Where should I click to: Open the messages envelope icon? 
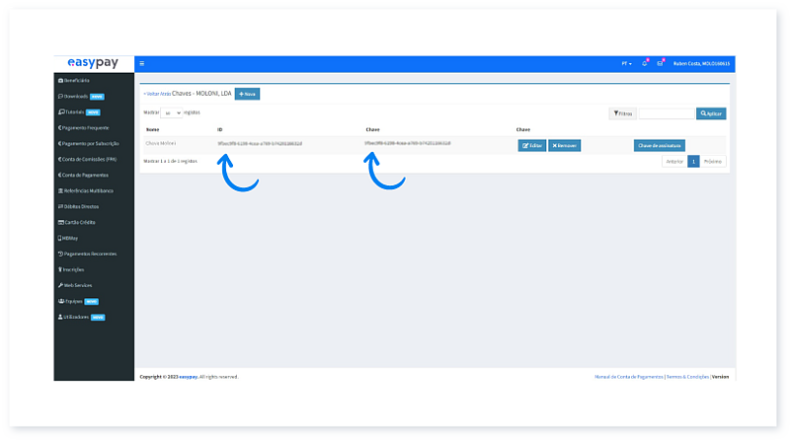pyautogui.click(x=660, y=63)
